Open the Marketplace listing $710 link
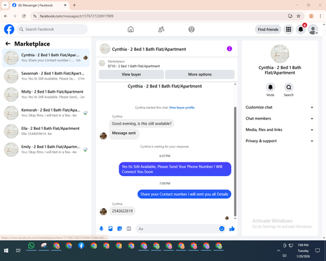 [134, 66]
